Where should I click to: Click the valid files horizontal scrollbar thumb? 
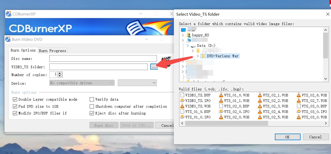click(x=227, y=123)
